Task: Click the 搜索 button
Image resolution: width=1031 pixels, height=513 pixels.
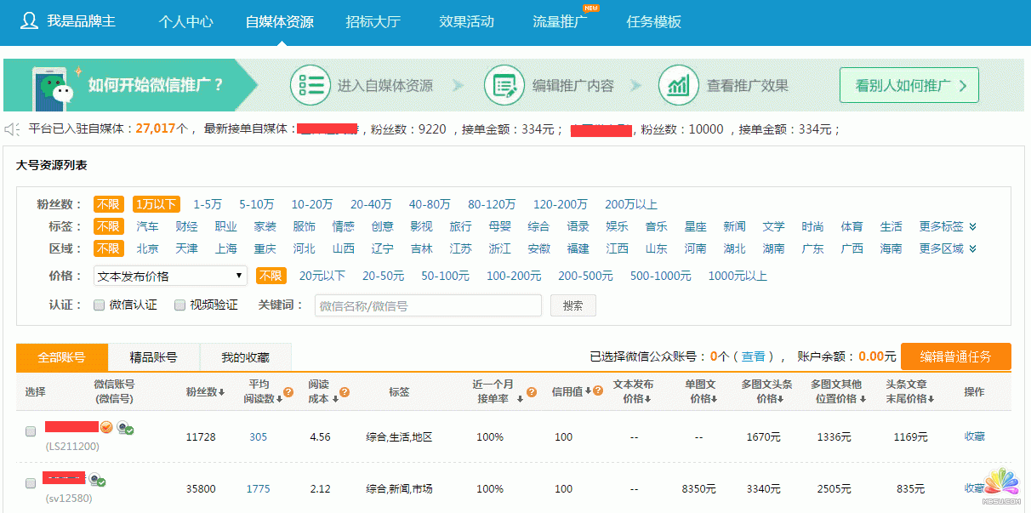Action: point(572,305)
